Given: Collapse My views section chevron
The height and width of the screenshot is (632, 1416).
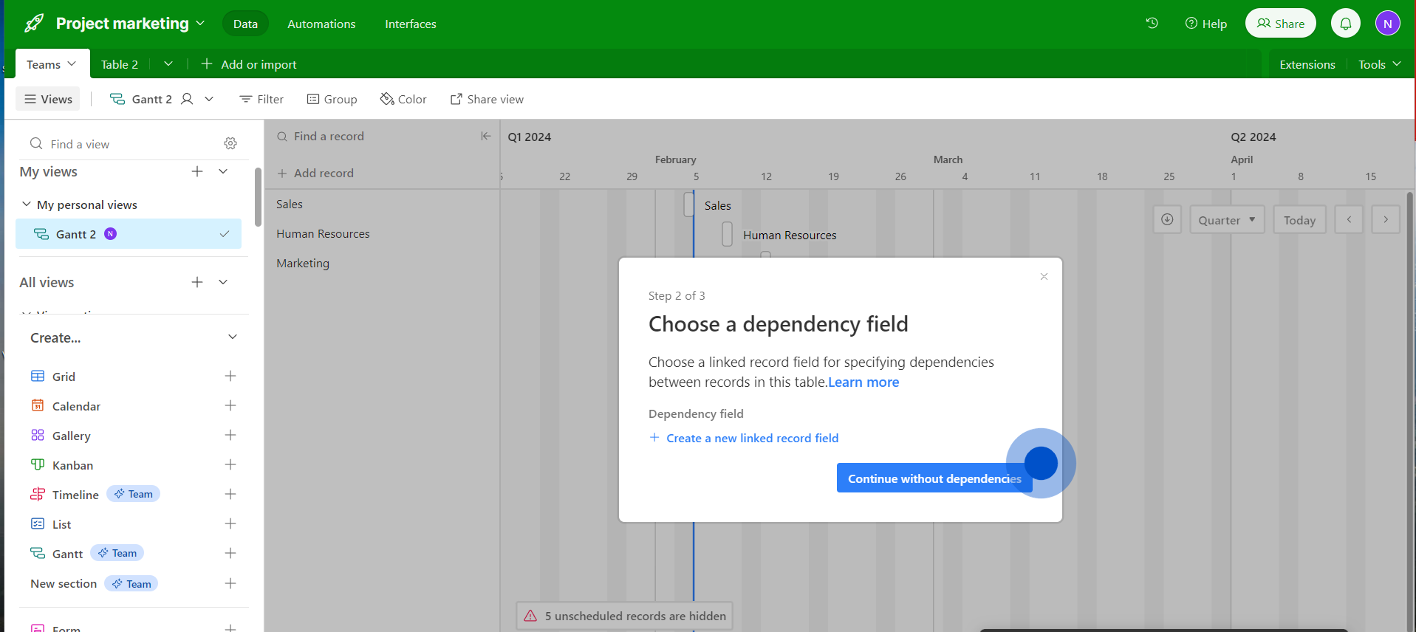Looking at the screenshot, I should (223, 171).
